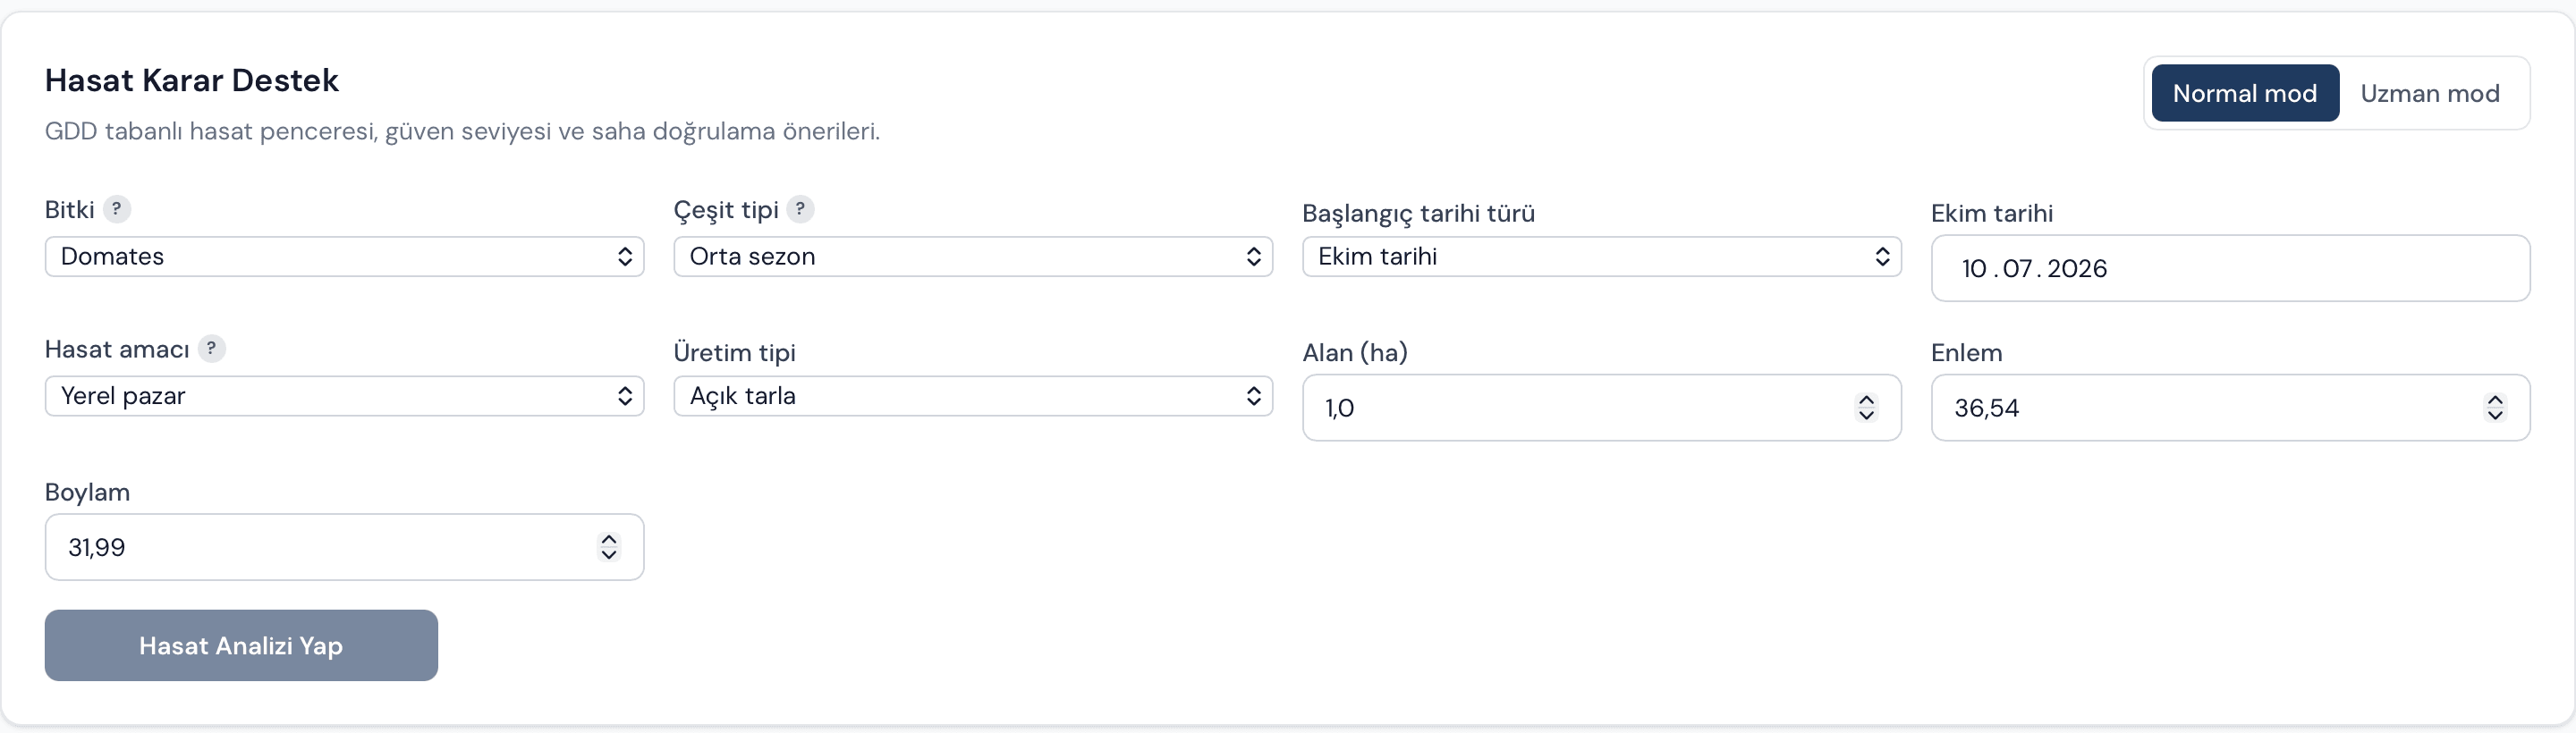Switch to Uzman mod

pos(2430,93)
